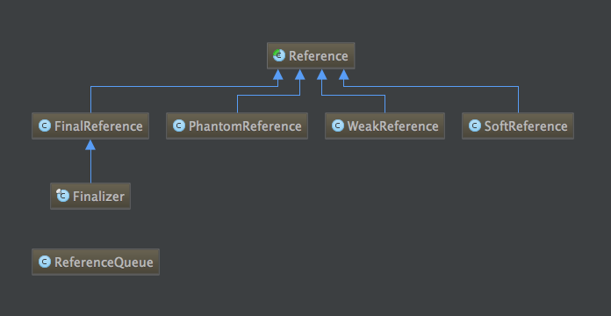The width and height of the screenshot is (611, 316).
Task: Click the edge line rising from PhantomReference
Action: [237, 104]
